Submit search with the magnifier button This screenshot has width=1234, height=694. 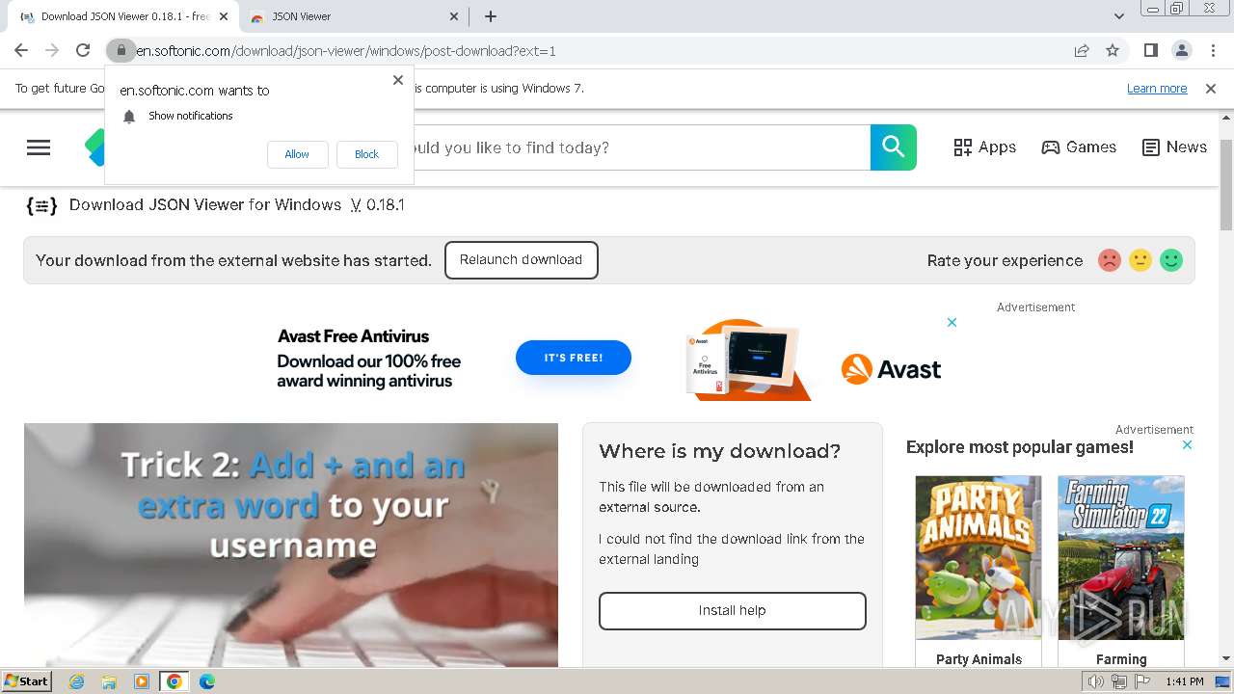pyautogui.click(x=894, y=147)
